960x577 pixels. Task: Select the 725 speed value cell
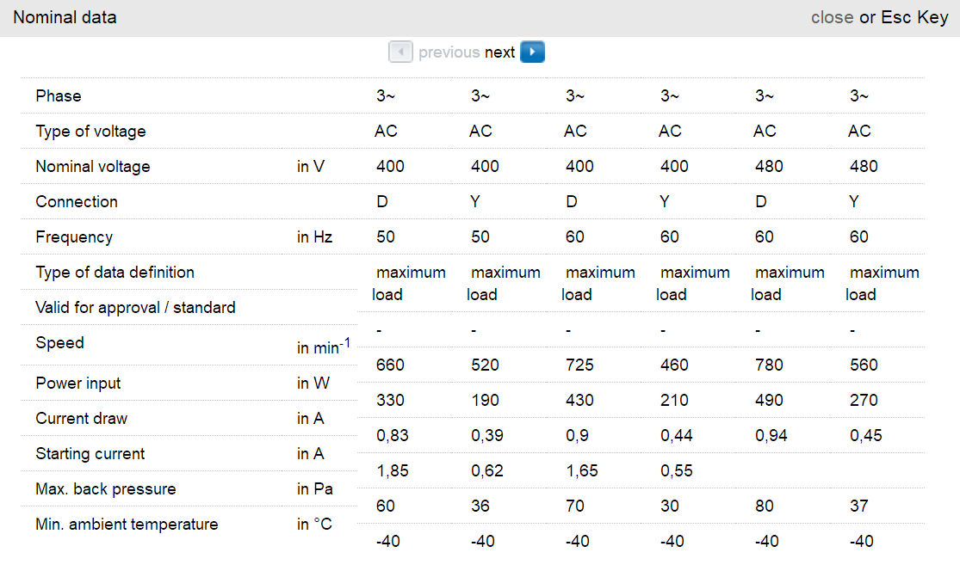tap(579, 365)
